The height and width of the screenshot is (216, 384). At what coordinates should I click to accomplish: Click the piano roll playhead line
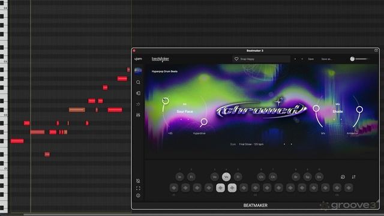coord(31,106)
